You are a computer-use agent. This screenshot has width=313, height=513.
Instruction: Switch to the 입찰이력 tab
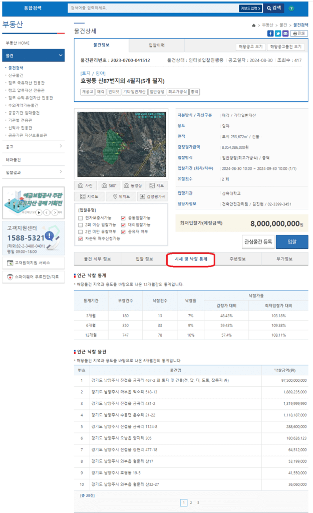(x=157, y=45)
